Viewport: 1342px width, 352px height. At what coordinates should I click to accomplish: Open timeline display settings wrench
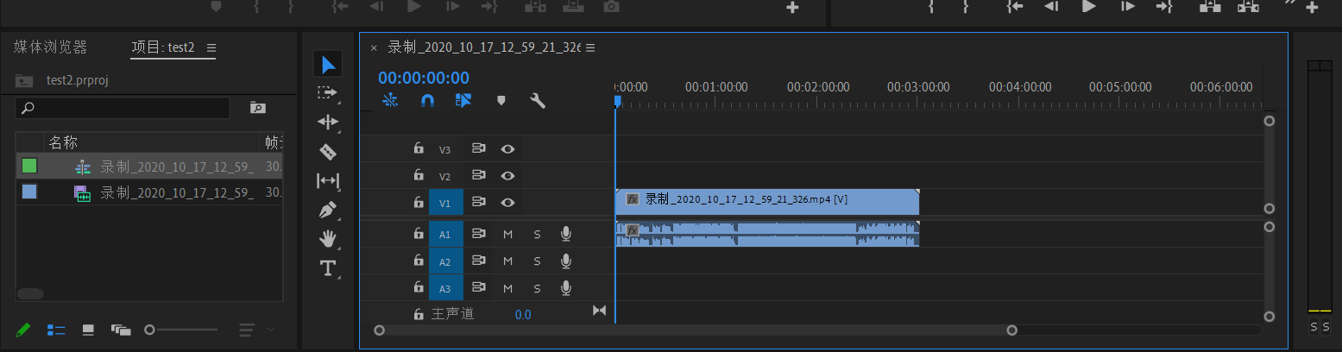(x=538, y=101)
